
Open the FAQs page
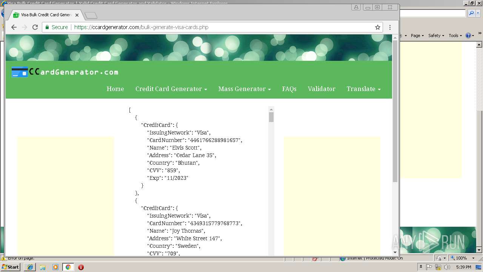pyautogui.click(x=289, y=89)
